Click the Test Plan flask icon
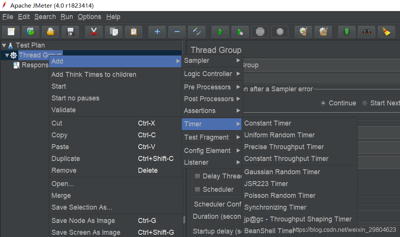 [x=10, y=45]
